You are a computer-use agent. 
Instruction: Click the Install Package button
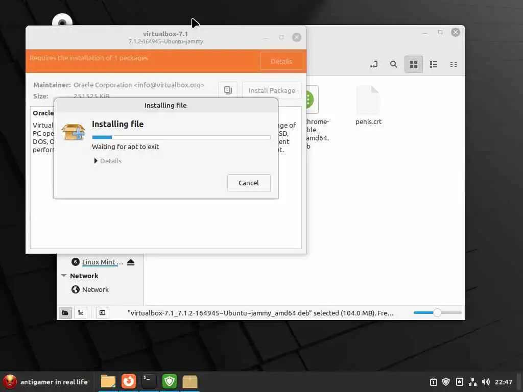click(x=272, y=90)
